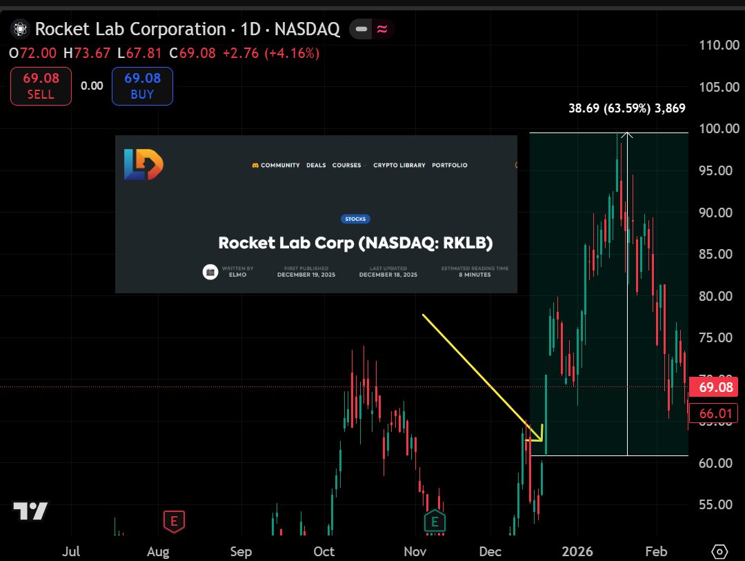Open COMMUNITY in the article navigation

(276, 166)
